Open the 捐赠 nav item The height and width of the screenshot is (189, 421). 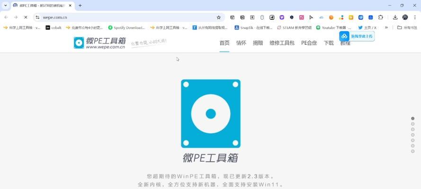coord(258,43)
